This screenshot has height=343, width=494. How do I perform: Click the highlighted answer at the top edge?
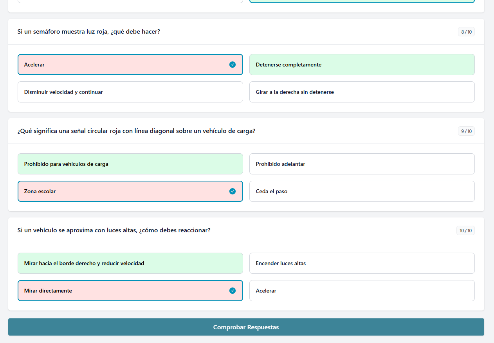coord(362,1)
